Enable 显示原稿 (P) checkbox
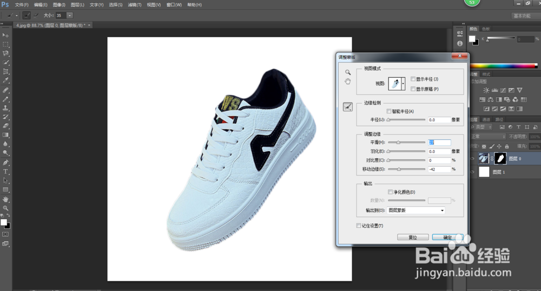 413,89
